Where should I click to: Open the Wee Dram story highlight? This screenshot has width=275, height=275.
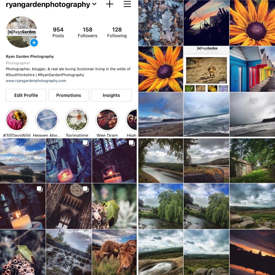point(107,120)
